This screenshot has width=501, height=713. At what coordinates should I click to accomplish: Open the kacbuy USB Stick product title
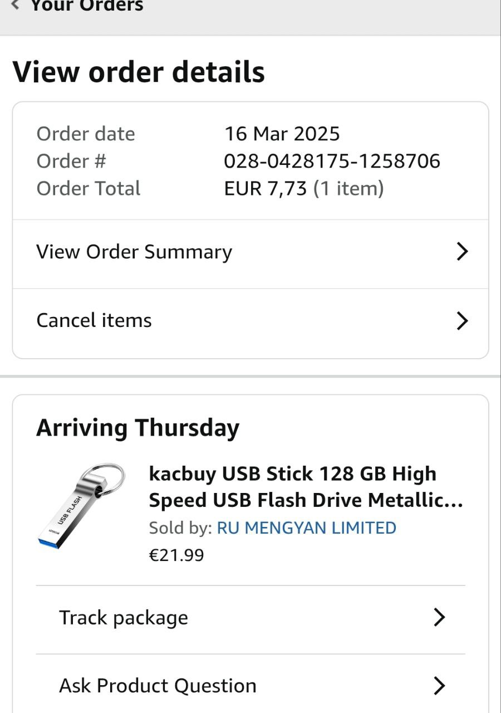click(x=306, y=487)
